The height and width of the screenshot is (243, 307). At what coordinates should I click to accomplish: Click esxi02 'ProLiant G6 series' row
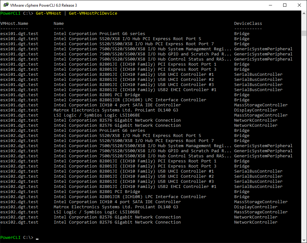point(125,131)
